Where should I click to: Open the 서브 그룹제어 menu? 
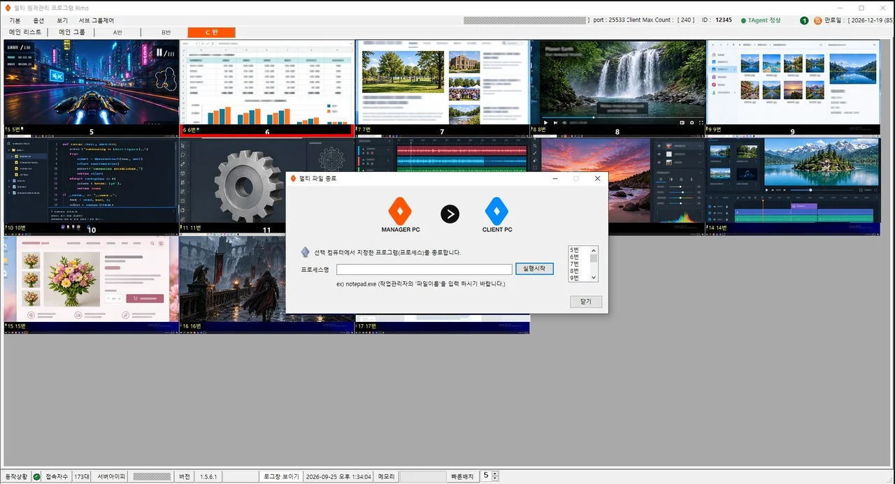point(96,20)
